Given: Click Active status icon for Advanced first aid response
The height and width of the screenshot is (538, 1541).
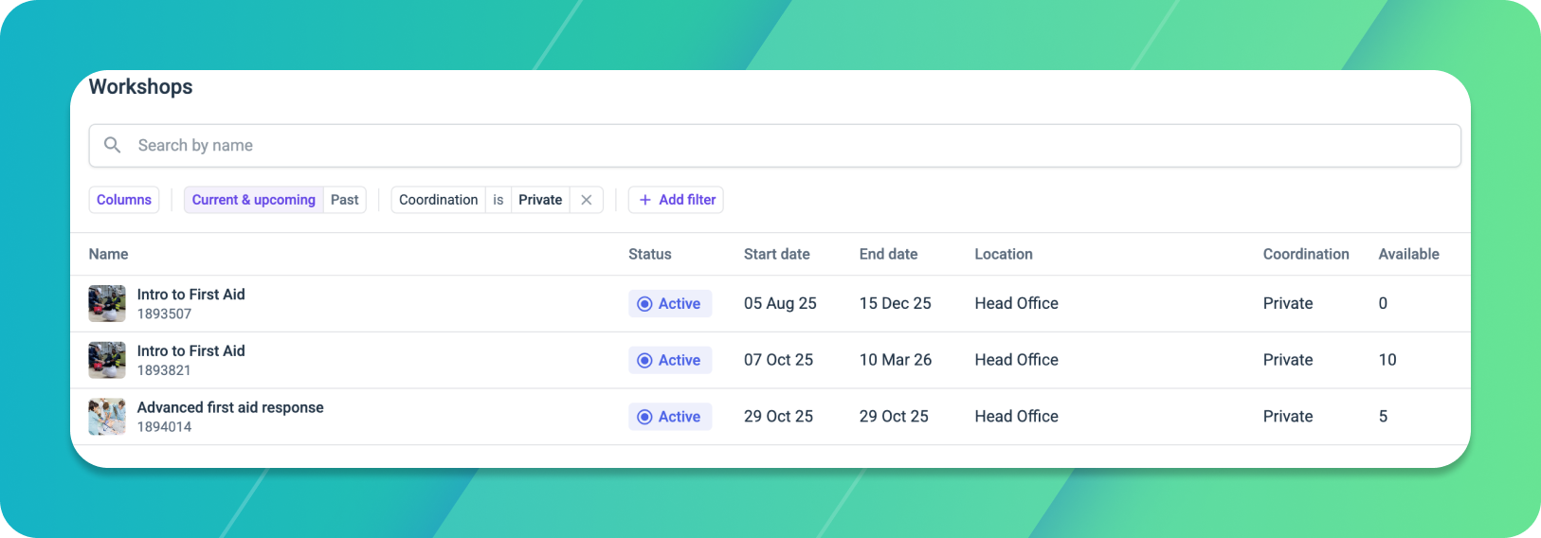Looking at the screenshot, I should point(644,417).
